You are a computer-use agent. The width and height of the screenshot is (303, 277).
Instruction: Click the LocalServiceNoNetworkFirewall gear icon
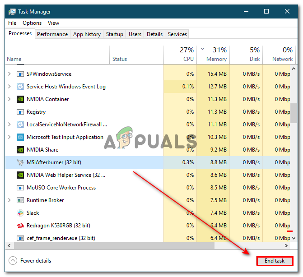[x=20, y=125]
